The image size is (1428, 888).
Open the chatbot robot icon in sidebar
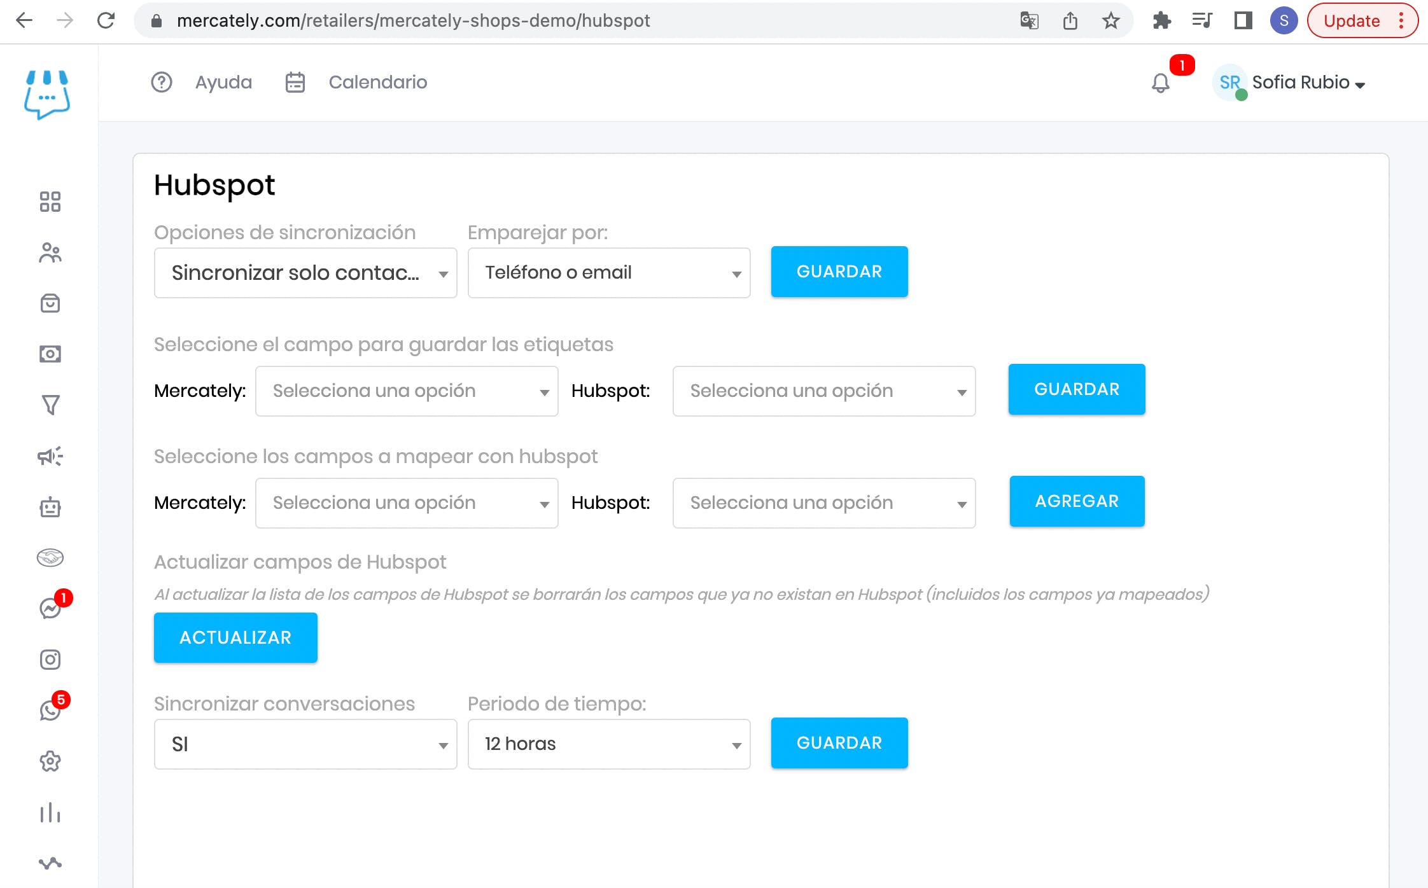[x=50, y=507]
